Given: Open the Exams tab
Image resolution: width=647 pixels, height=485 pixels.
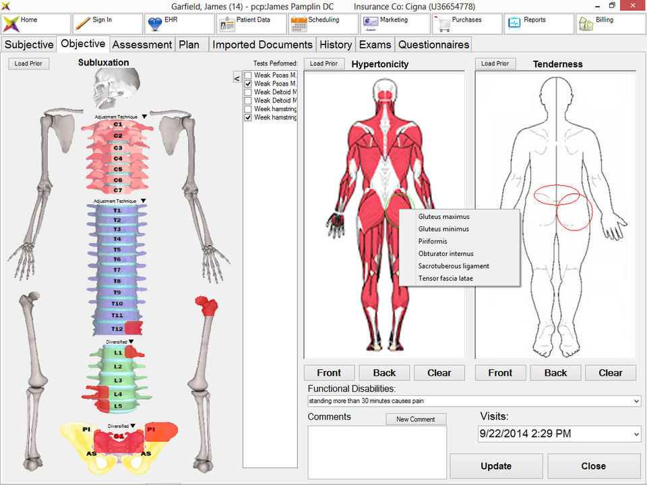Looking at the screenshot, I should coord(375,44).
